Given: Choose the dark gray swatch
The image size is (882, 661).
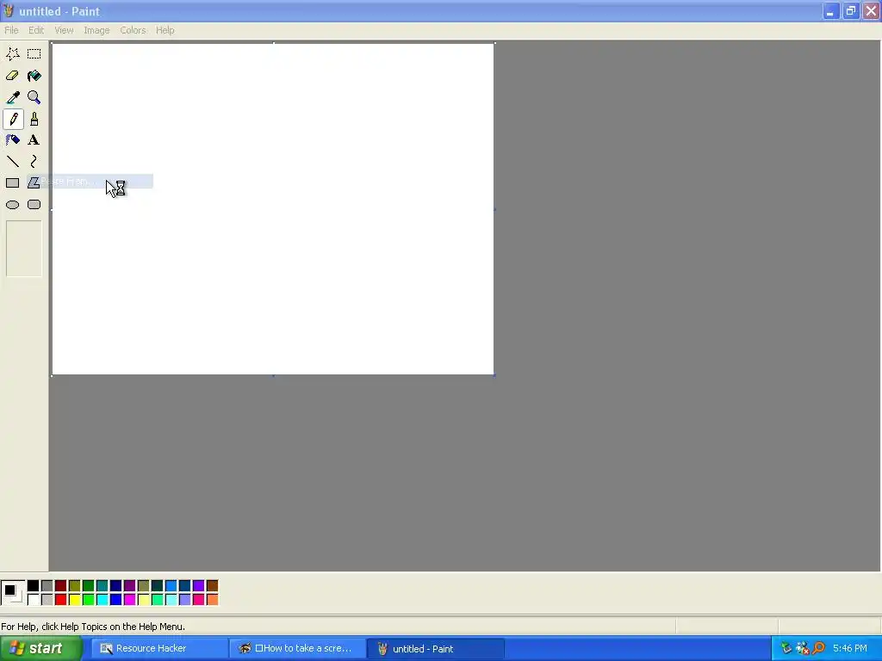Looking at the screenshot, I should 47,585.
